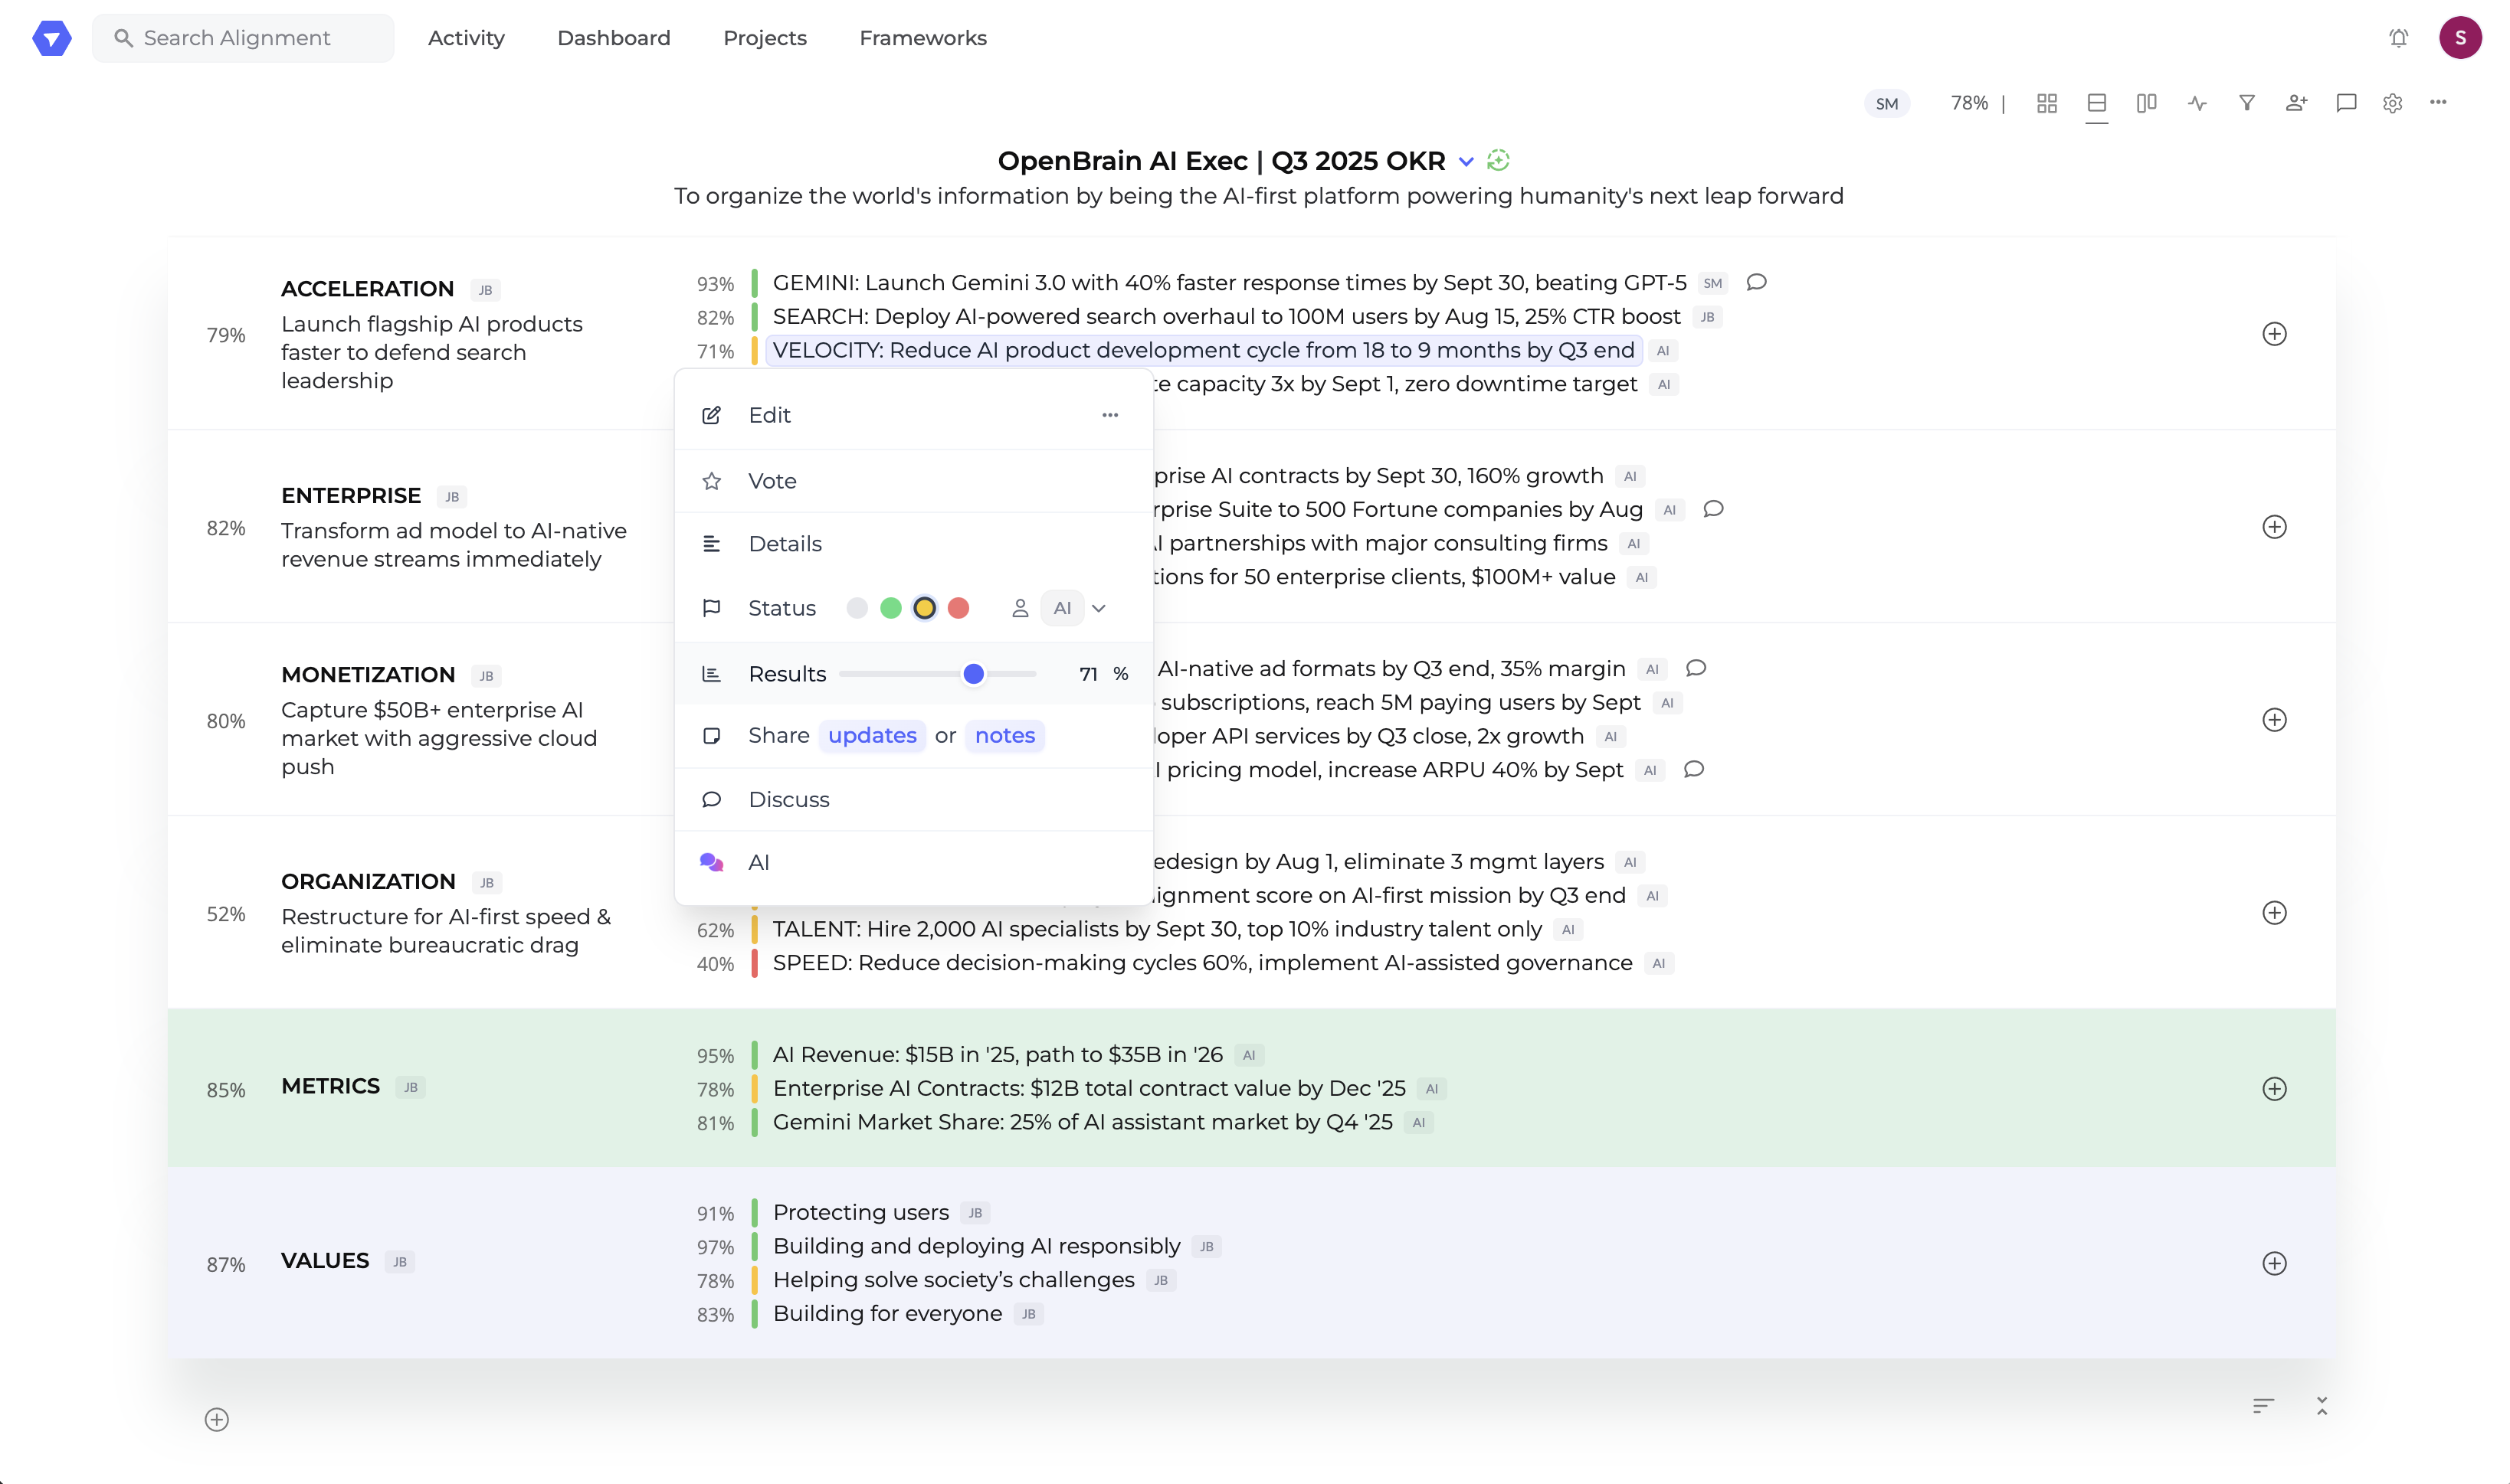Collapse all rows with bottom-right chevrons
The image size is (2510, 1484).
pyautogui.click(x=2321, y=1405)
